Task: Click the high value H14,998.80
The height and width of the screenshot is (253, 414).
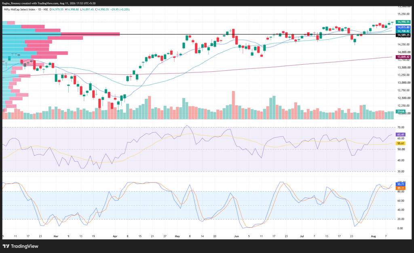Action: click(72, 10)
